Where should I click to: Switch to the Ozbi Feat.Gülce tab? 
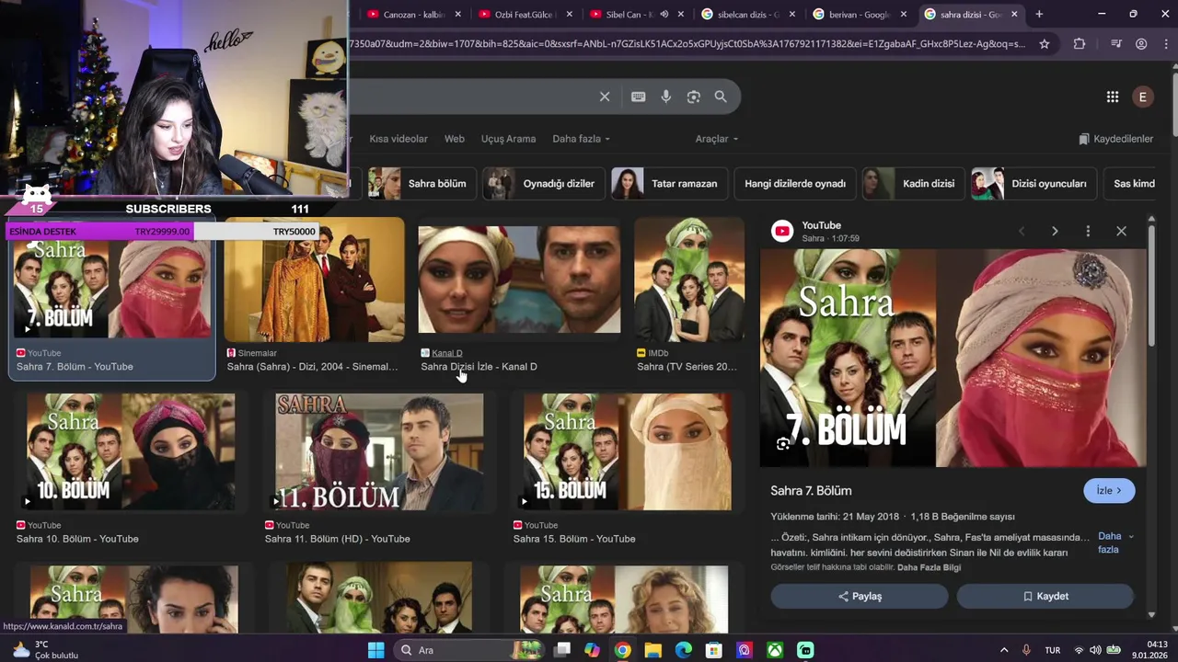tap(525, 14)
